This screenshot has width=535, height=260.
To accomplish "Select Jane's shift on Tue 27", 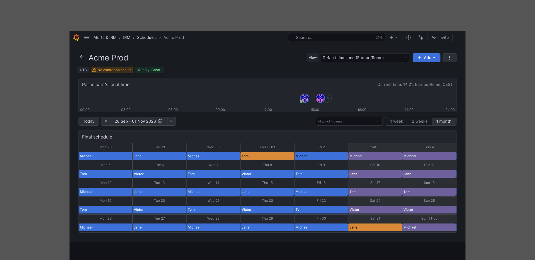I will click(x=159, y=227).
